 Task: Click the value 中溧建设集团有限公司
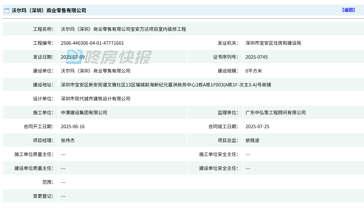[x=84, y=113]
